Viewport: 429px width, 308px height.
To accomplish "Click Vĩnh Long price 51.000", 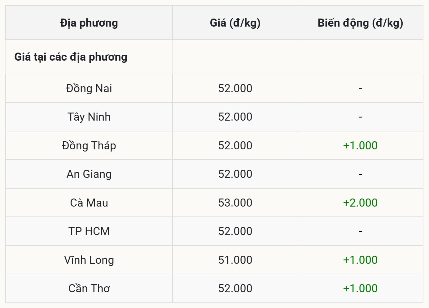I will [235, 260].
